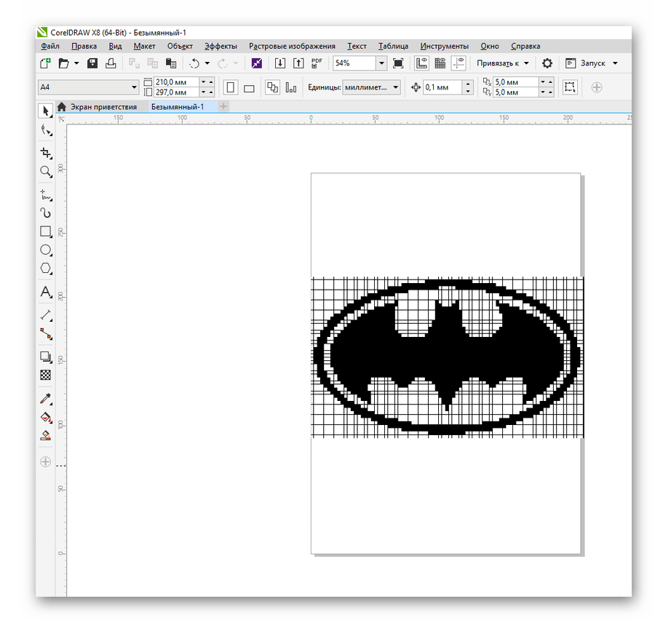Switch page to portrait orientation
Image resolution: width=655 pixels, height=620 pixels.
(231, 87)
